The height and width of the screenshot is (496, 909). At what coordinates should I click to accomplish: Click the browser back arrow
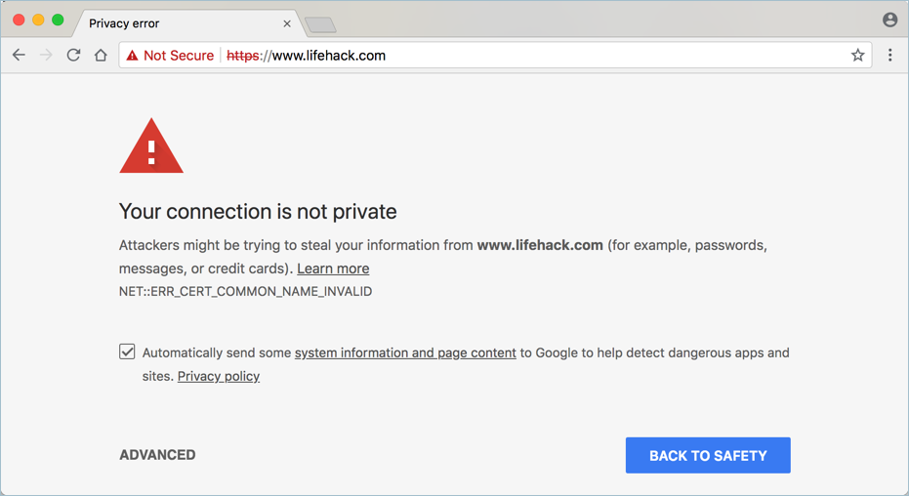point(19,56)
